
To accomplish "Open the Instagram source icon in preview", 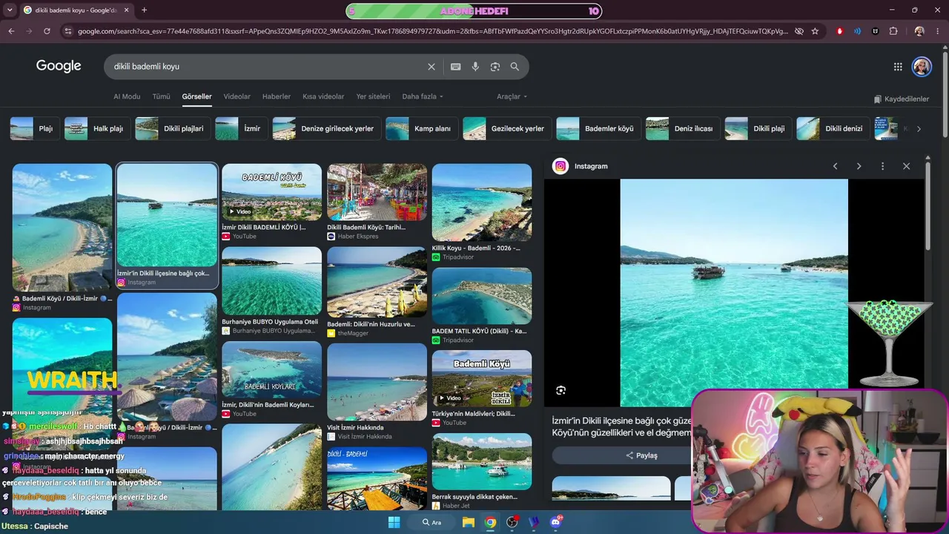I will click(561, 166).
